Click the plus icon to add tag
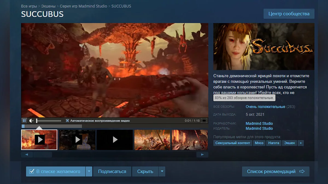328x184 pixels. click(301, 143)
